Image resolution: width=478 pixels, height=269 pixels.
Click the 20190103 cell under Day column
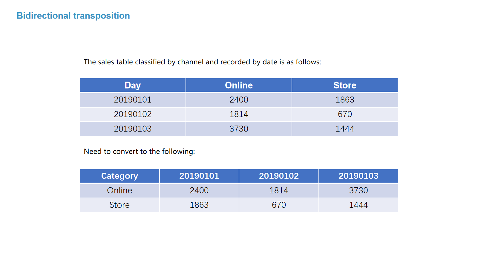tap(133, 129)
